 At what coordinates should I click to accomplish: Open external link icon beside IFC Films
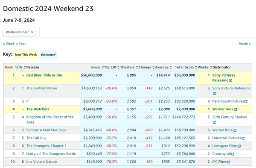[x=229, y=162]
